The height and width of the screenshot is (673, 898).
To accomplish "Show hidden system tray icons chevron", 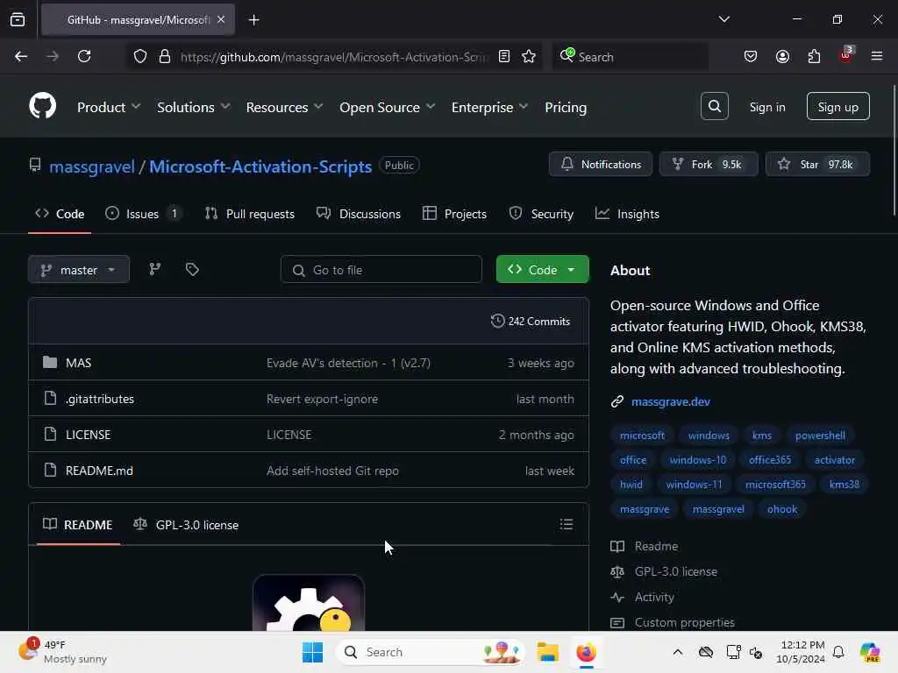I will [x=678, y=652].
